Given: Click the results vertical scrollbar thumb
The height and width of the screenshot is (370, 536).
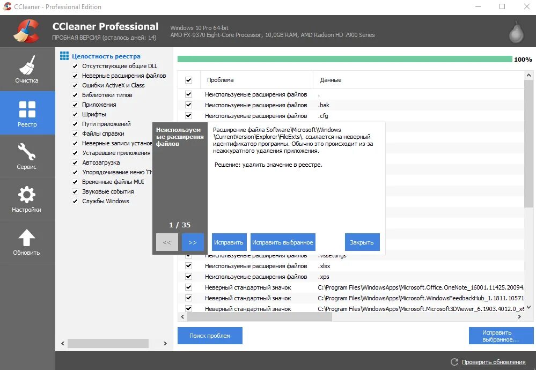Looking at the screenshot, I should (528, 143).
